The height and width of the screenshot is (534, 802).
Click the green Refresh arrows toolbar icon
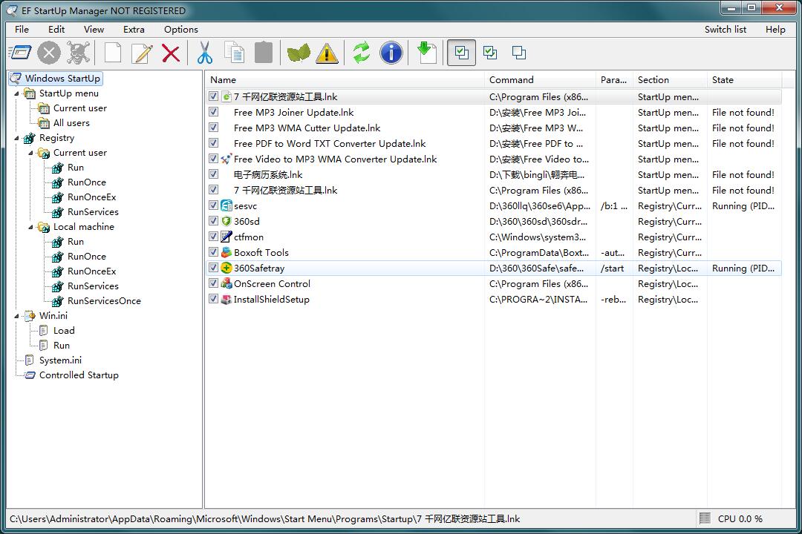point(362,53)
